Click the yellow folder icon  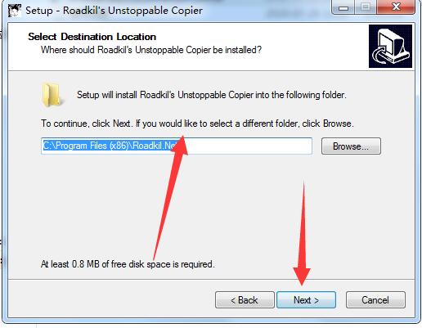pos(52,95)
